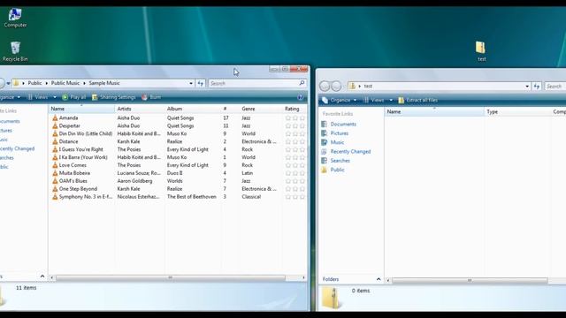Select the Muita Bobeira track icon
566x318 pixels.
tap(55, 173)
